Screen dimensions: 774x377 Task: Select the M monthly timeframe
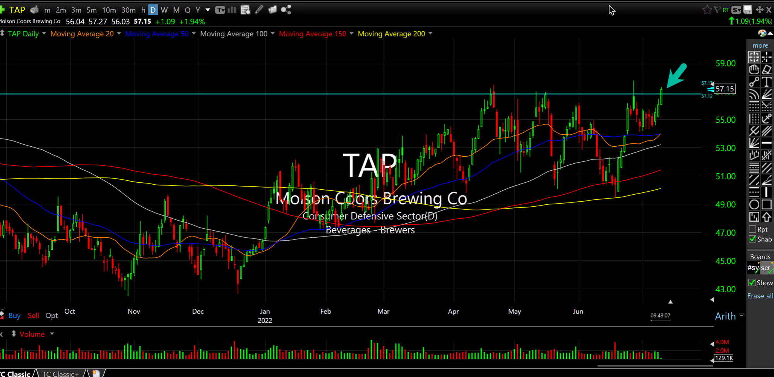[176, 10]
